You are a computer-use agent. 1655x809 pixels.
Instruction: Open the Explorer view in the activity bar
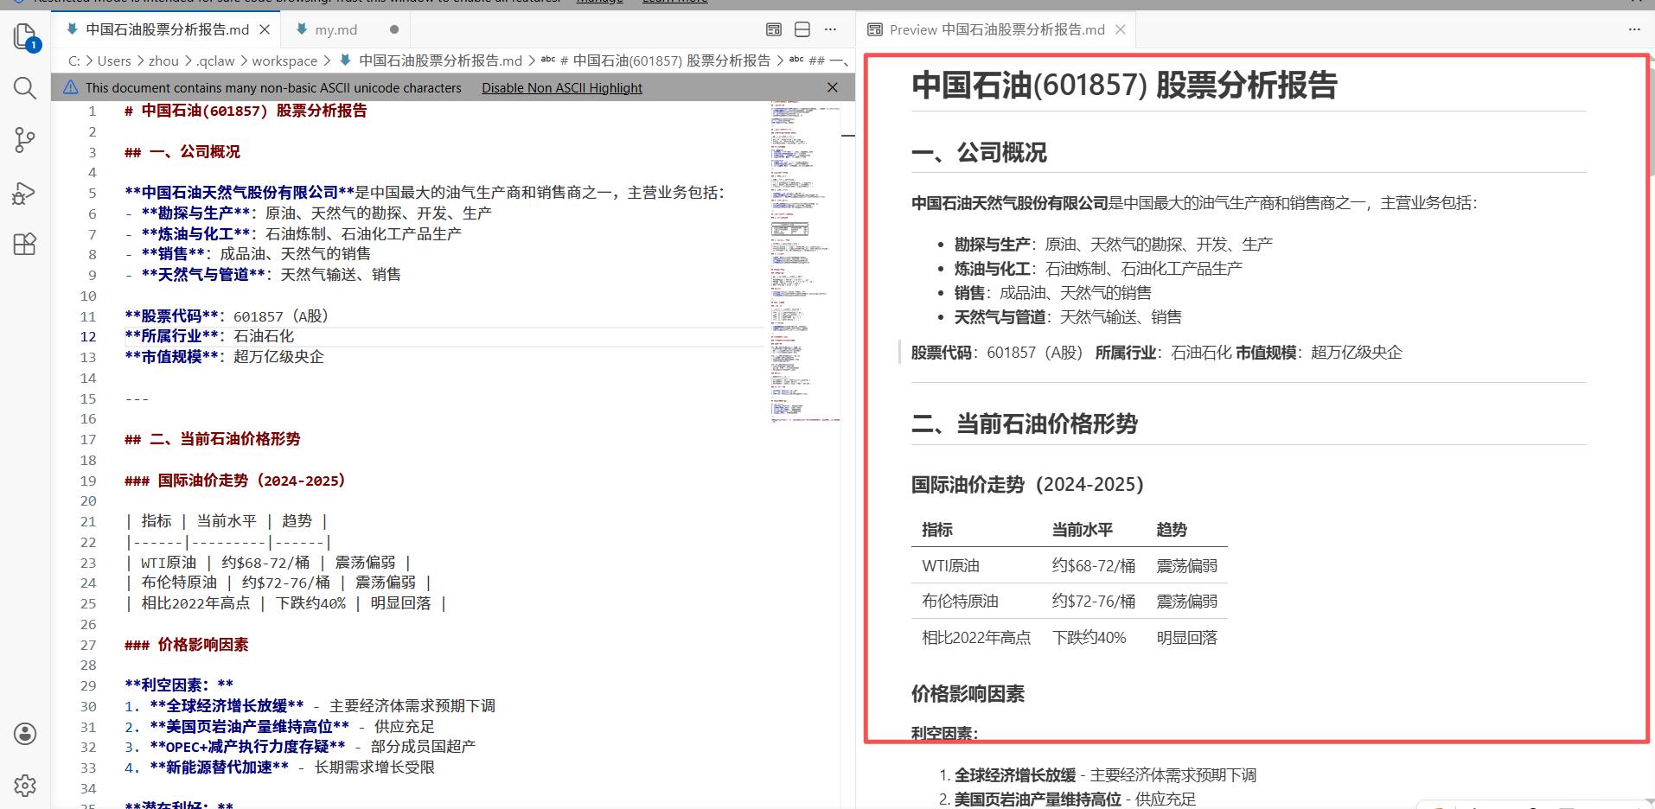tap(25, 37)
